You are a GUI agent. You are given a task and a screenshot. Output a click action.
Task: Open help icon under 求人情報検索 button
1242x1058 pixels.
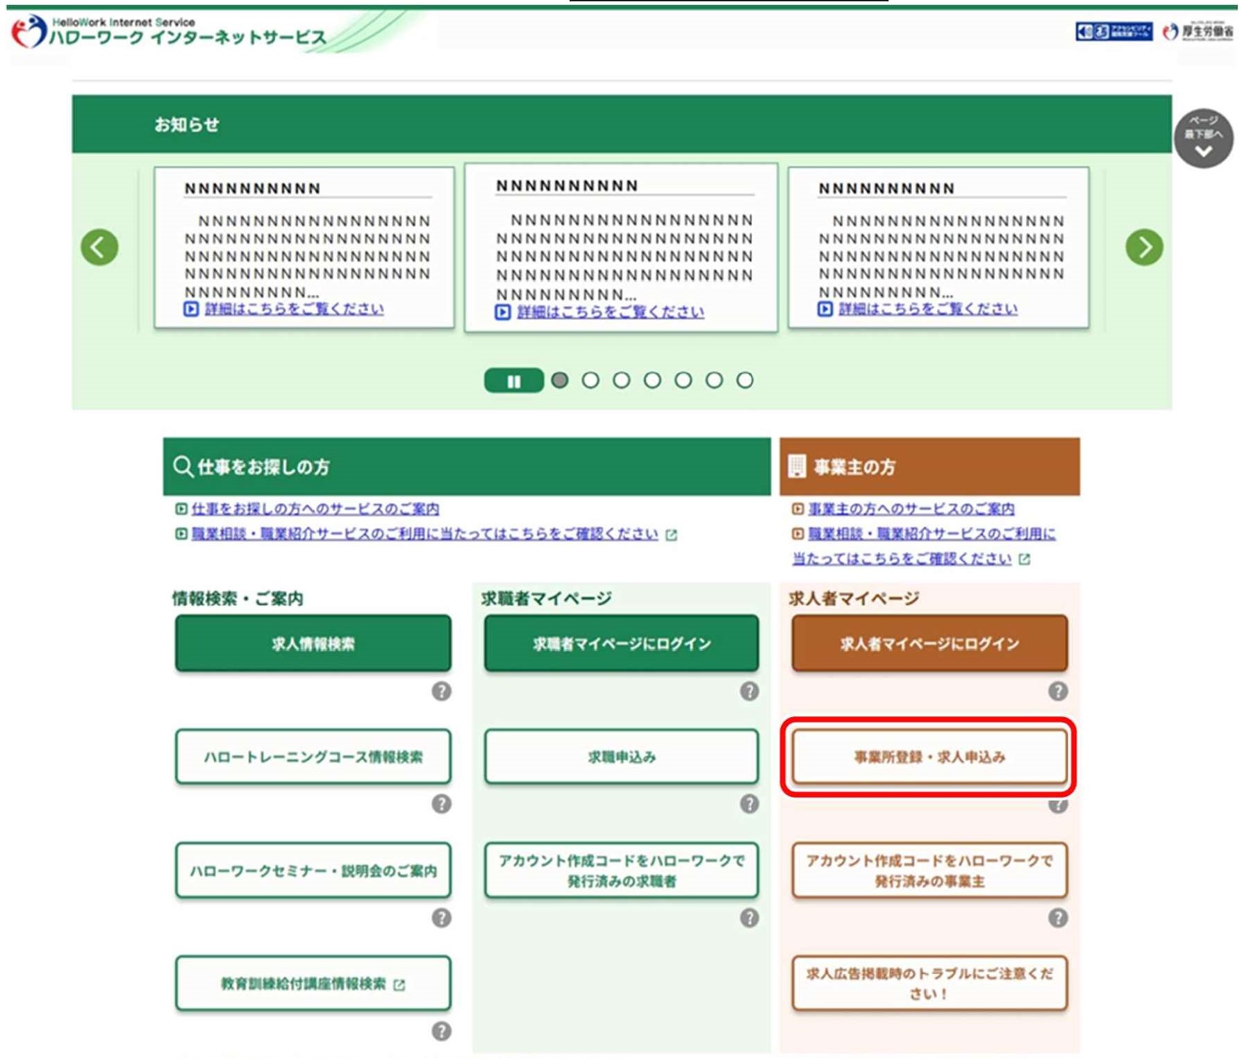[441, 691]
